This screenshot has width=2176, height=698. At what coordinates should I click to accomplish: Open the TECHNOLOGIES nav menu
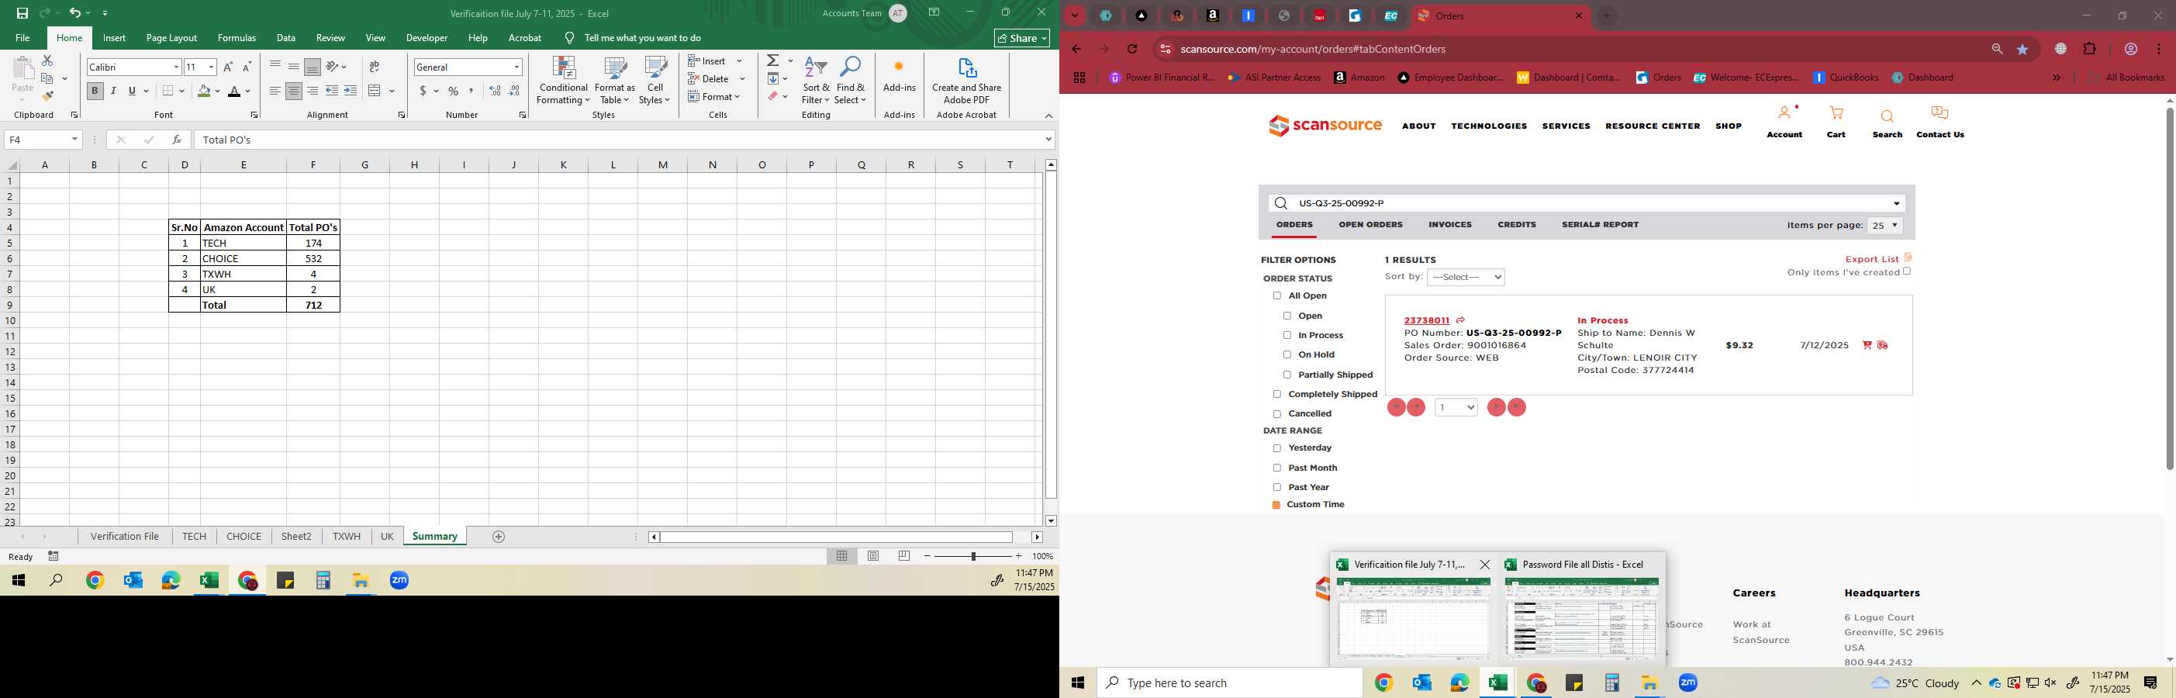coord(1488,126)
